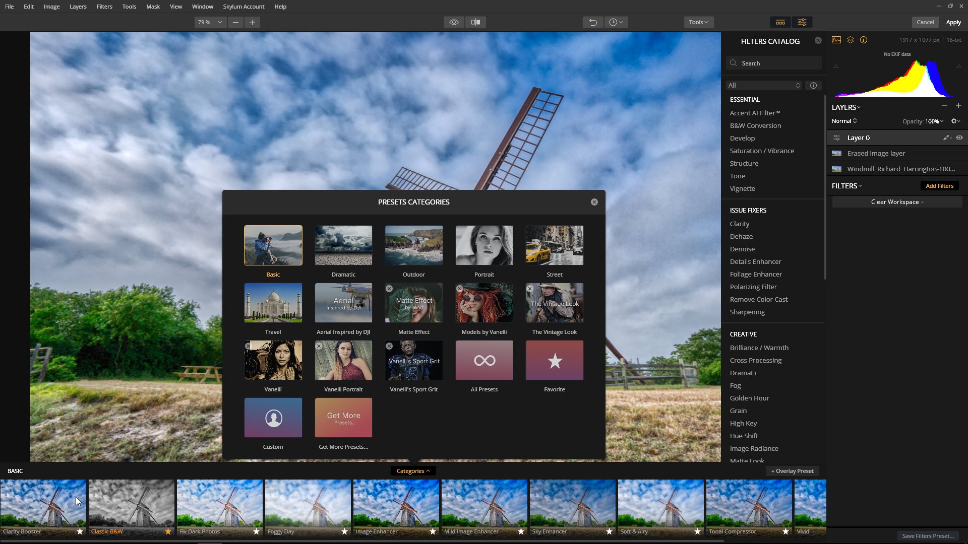Open the Mask menu
968x544 pixels.
tap(153, 7)
